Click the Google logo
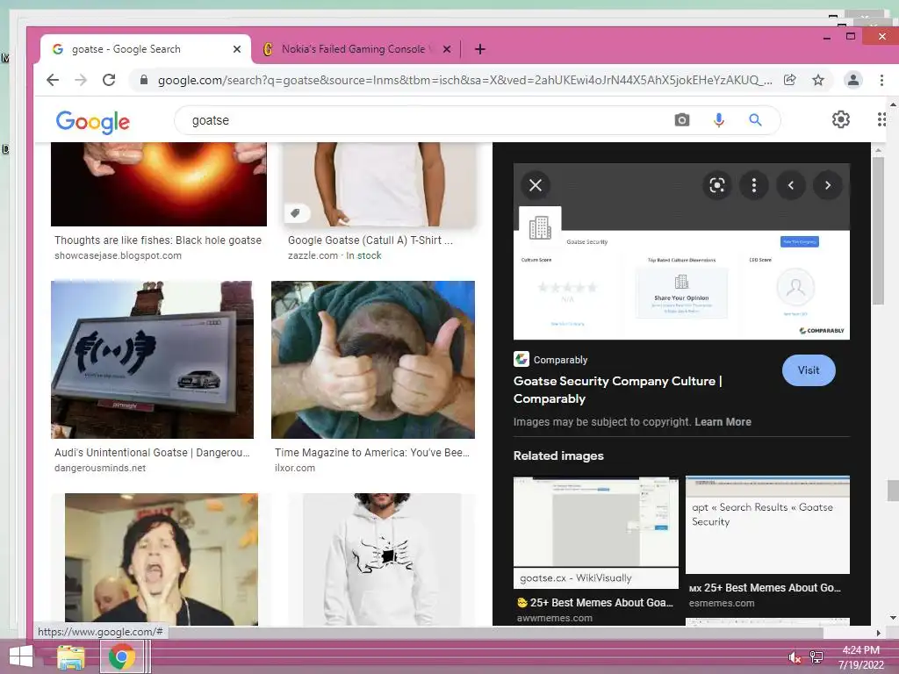Viewport: 899px width, 674px height. coord(93,121)
